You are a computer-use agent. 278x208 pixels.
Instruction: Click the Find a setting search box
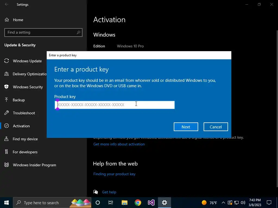pos(43,32)
